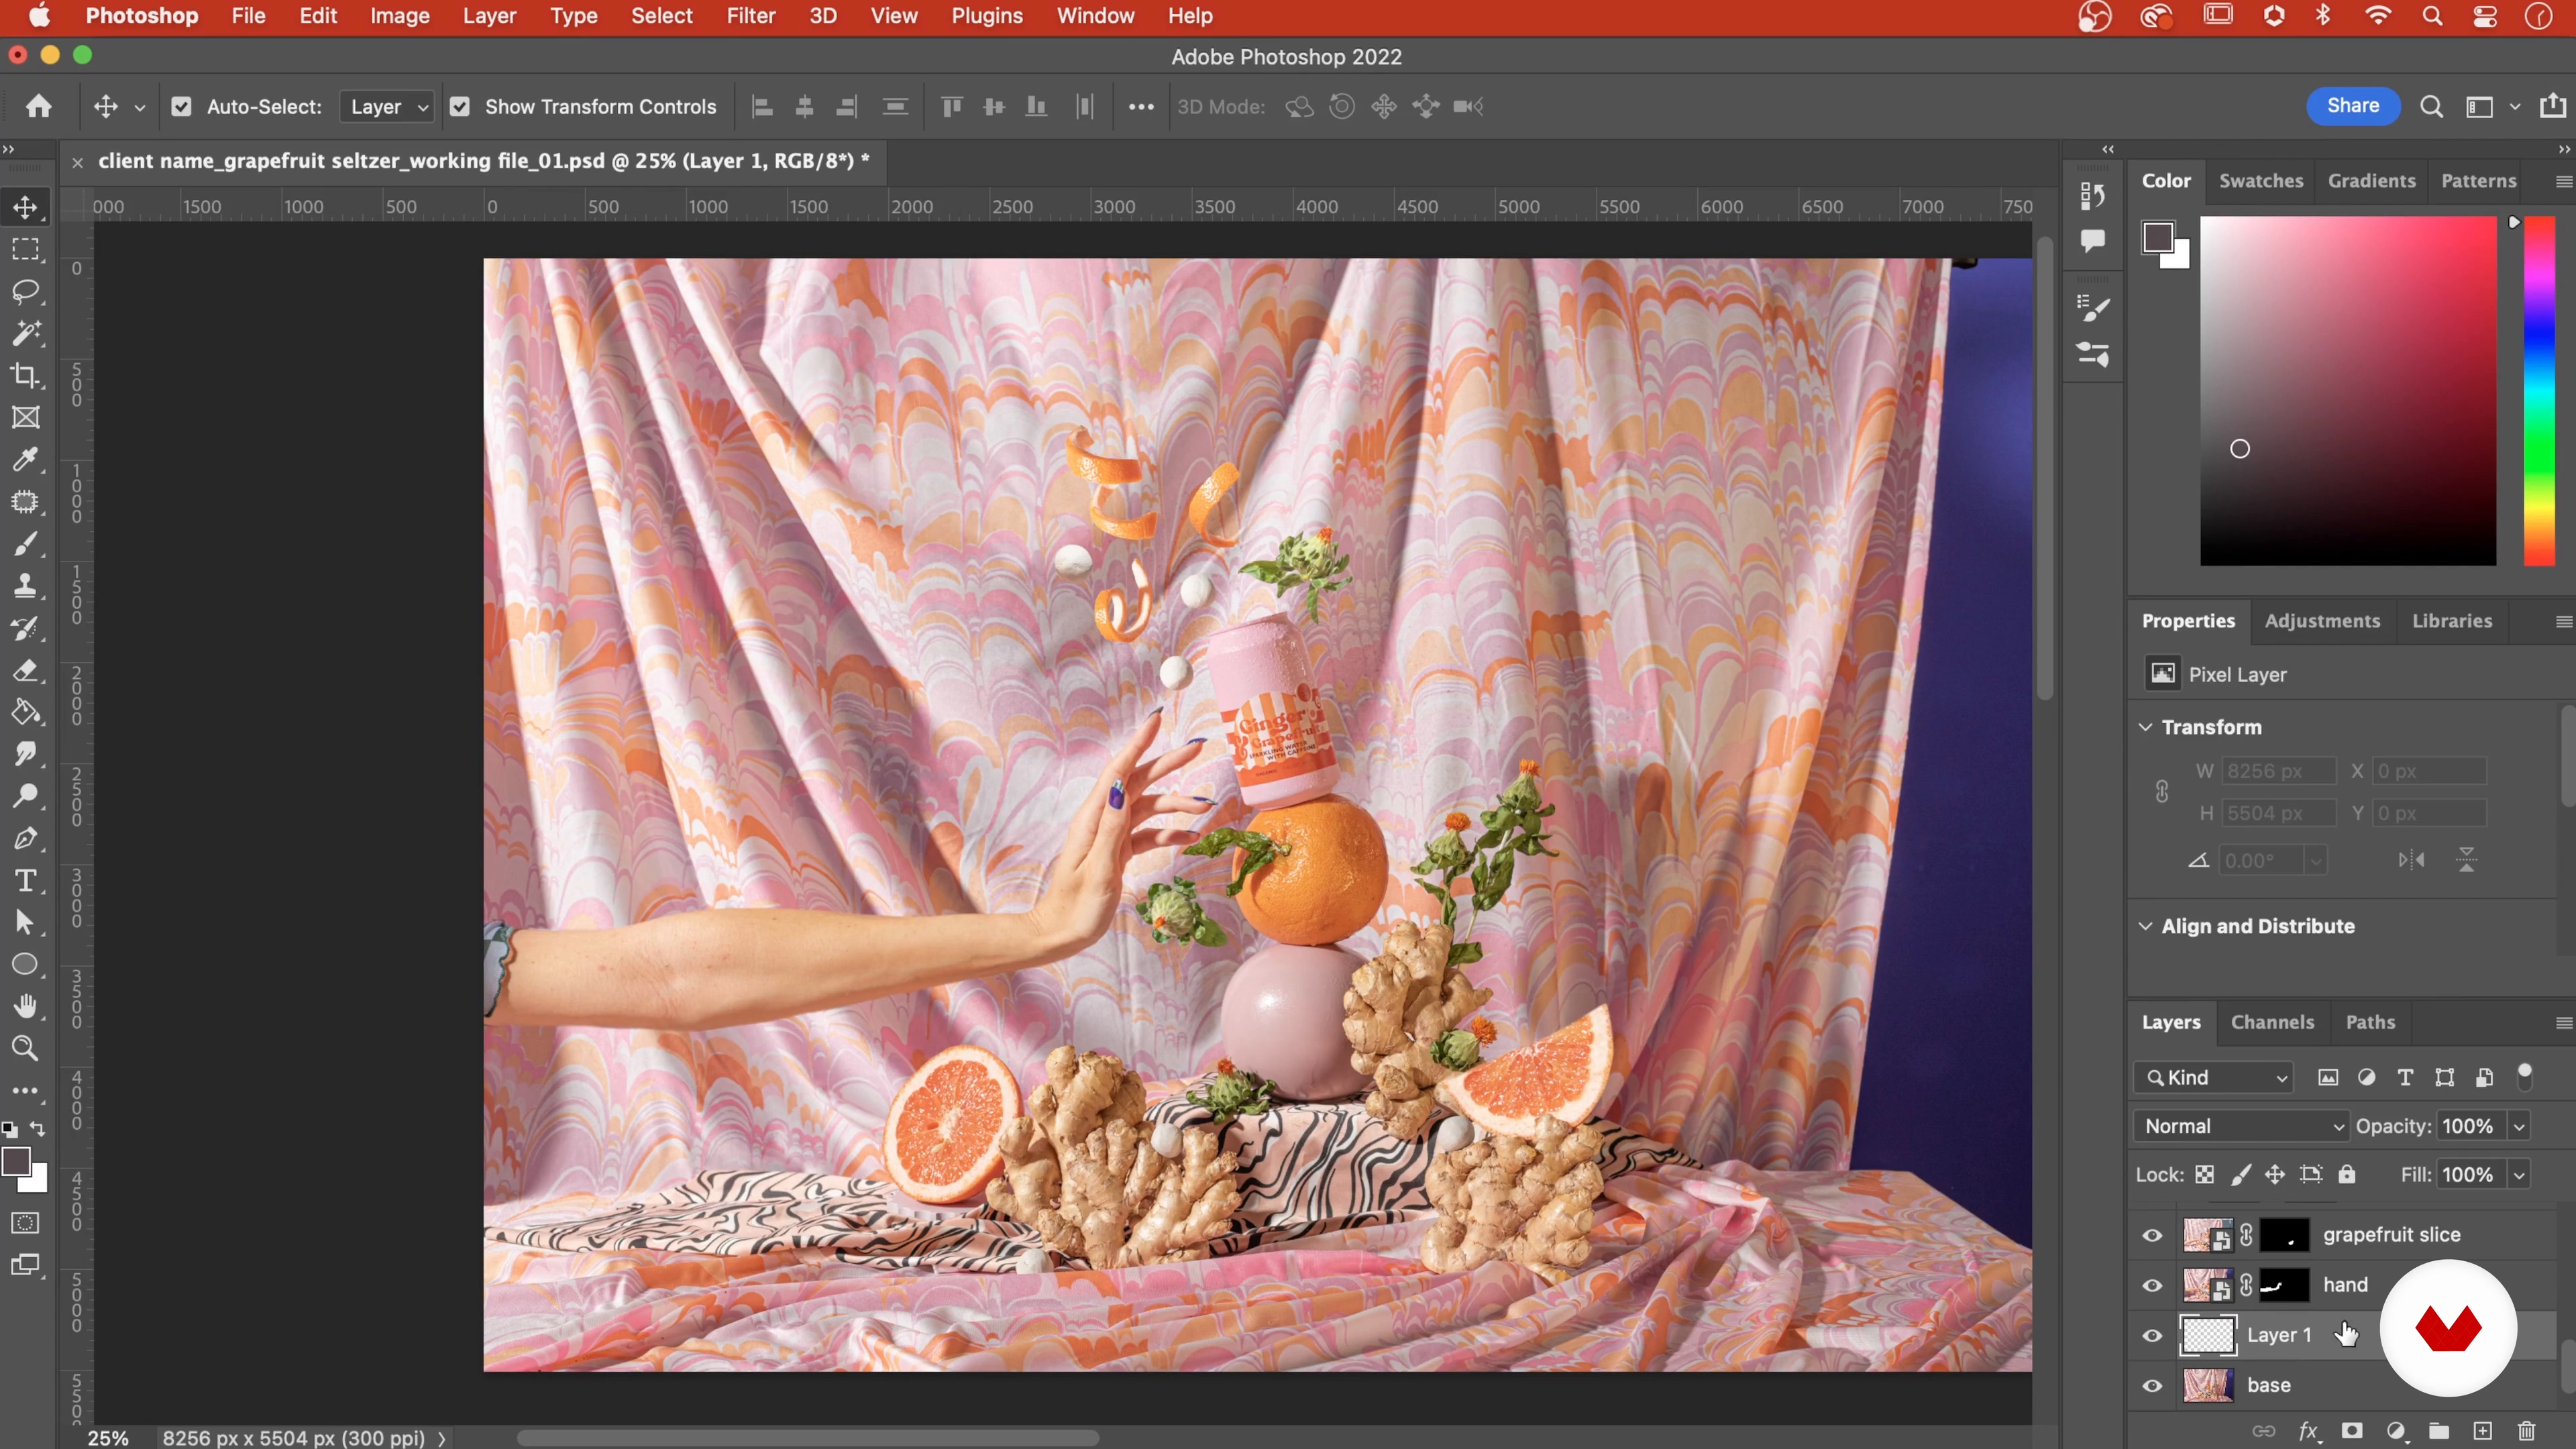The height and width of the screenshot is (1449, 2576).
Task: Toggle lock transparent pixels
Action: click(x=2205, y=1175)
